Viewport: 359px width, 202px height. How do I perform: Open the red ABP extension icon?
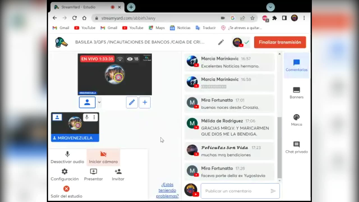(265, 18)
